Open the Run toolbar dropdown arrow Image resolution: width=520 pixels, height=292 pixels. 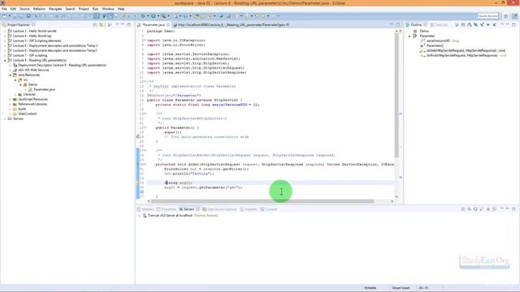(158, 16)
